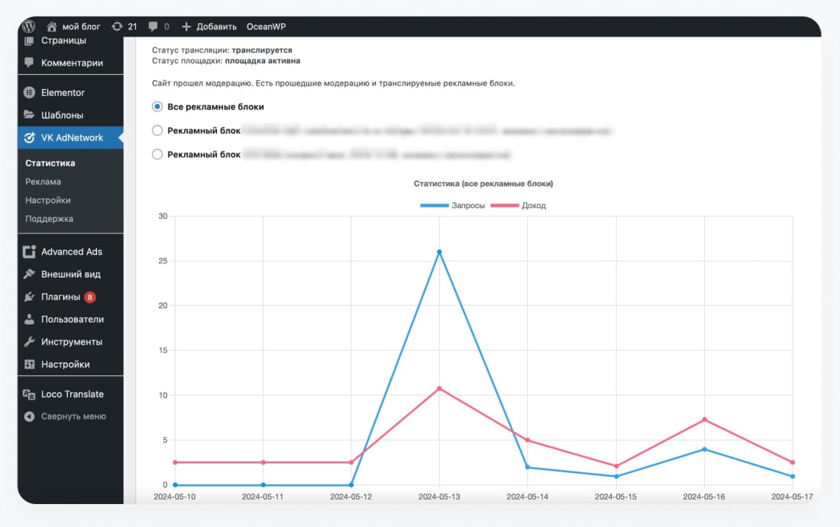Click the Advanced Ads sidebar icon
The width and height of the screenshot is (840, 527).
point(30,252)
